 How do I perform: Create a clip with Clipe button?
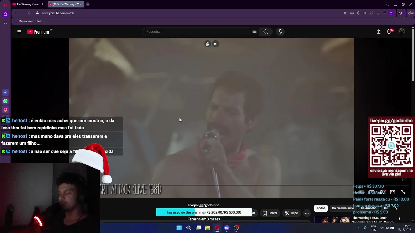[291, 213]
